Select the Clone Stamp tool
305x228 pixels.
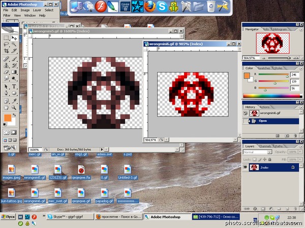pos(6,65)
